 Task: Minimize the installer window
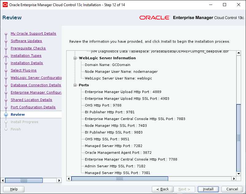tap(211, 5)
